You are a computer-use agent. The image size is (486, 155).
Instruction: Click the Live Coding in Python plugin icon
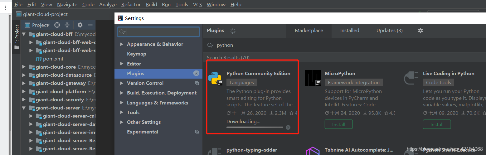[411, 78]
